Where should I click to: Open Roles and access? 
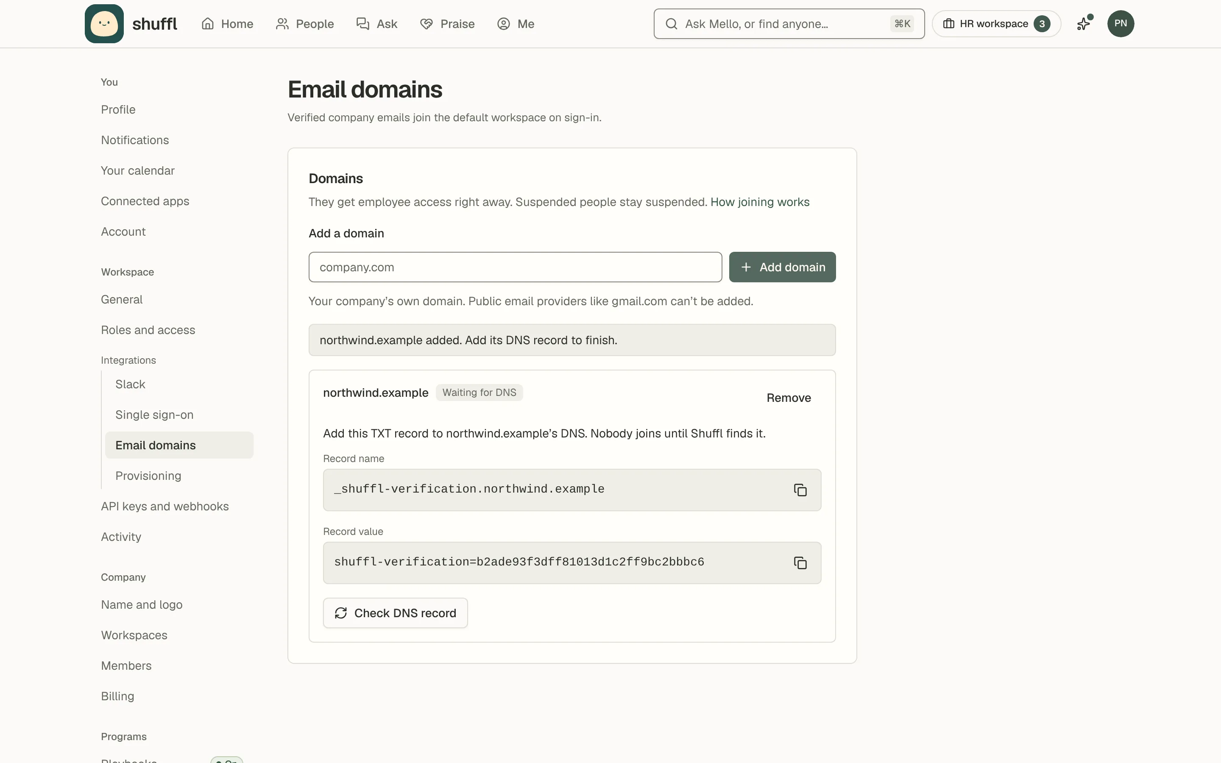pyautogui.click(x=148, y=330)
